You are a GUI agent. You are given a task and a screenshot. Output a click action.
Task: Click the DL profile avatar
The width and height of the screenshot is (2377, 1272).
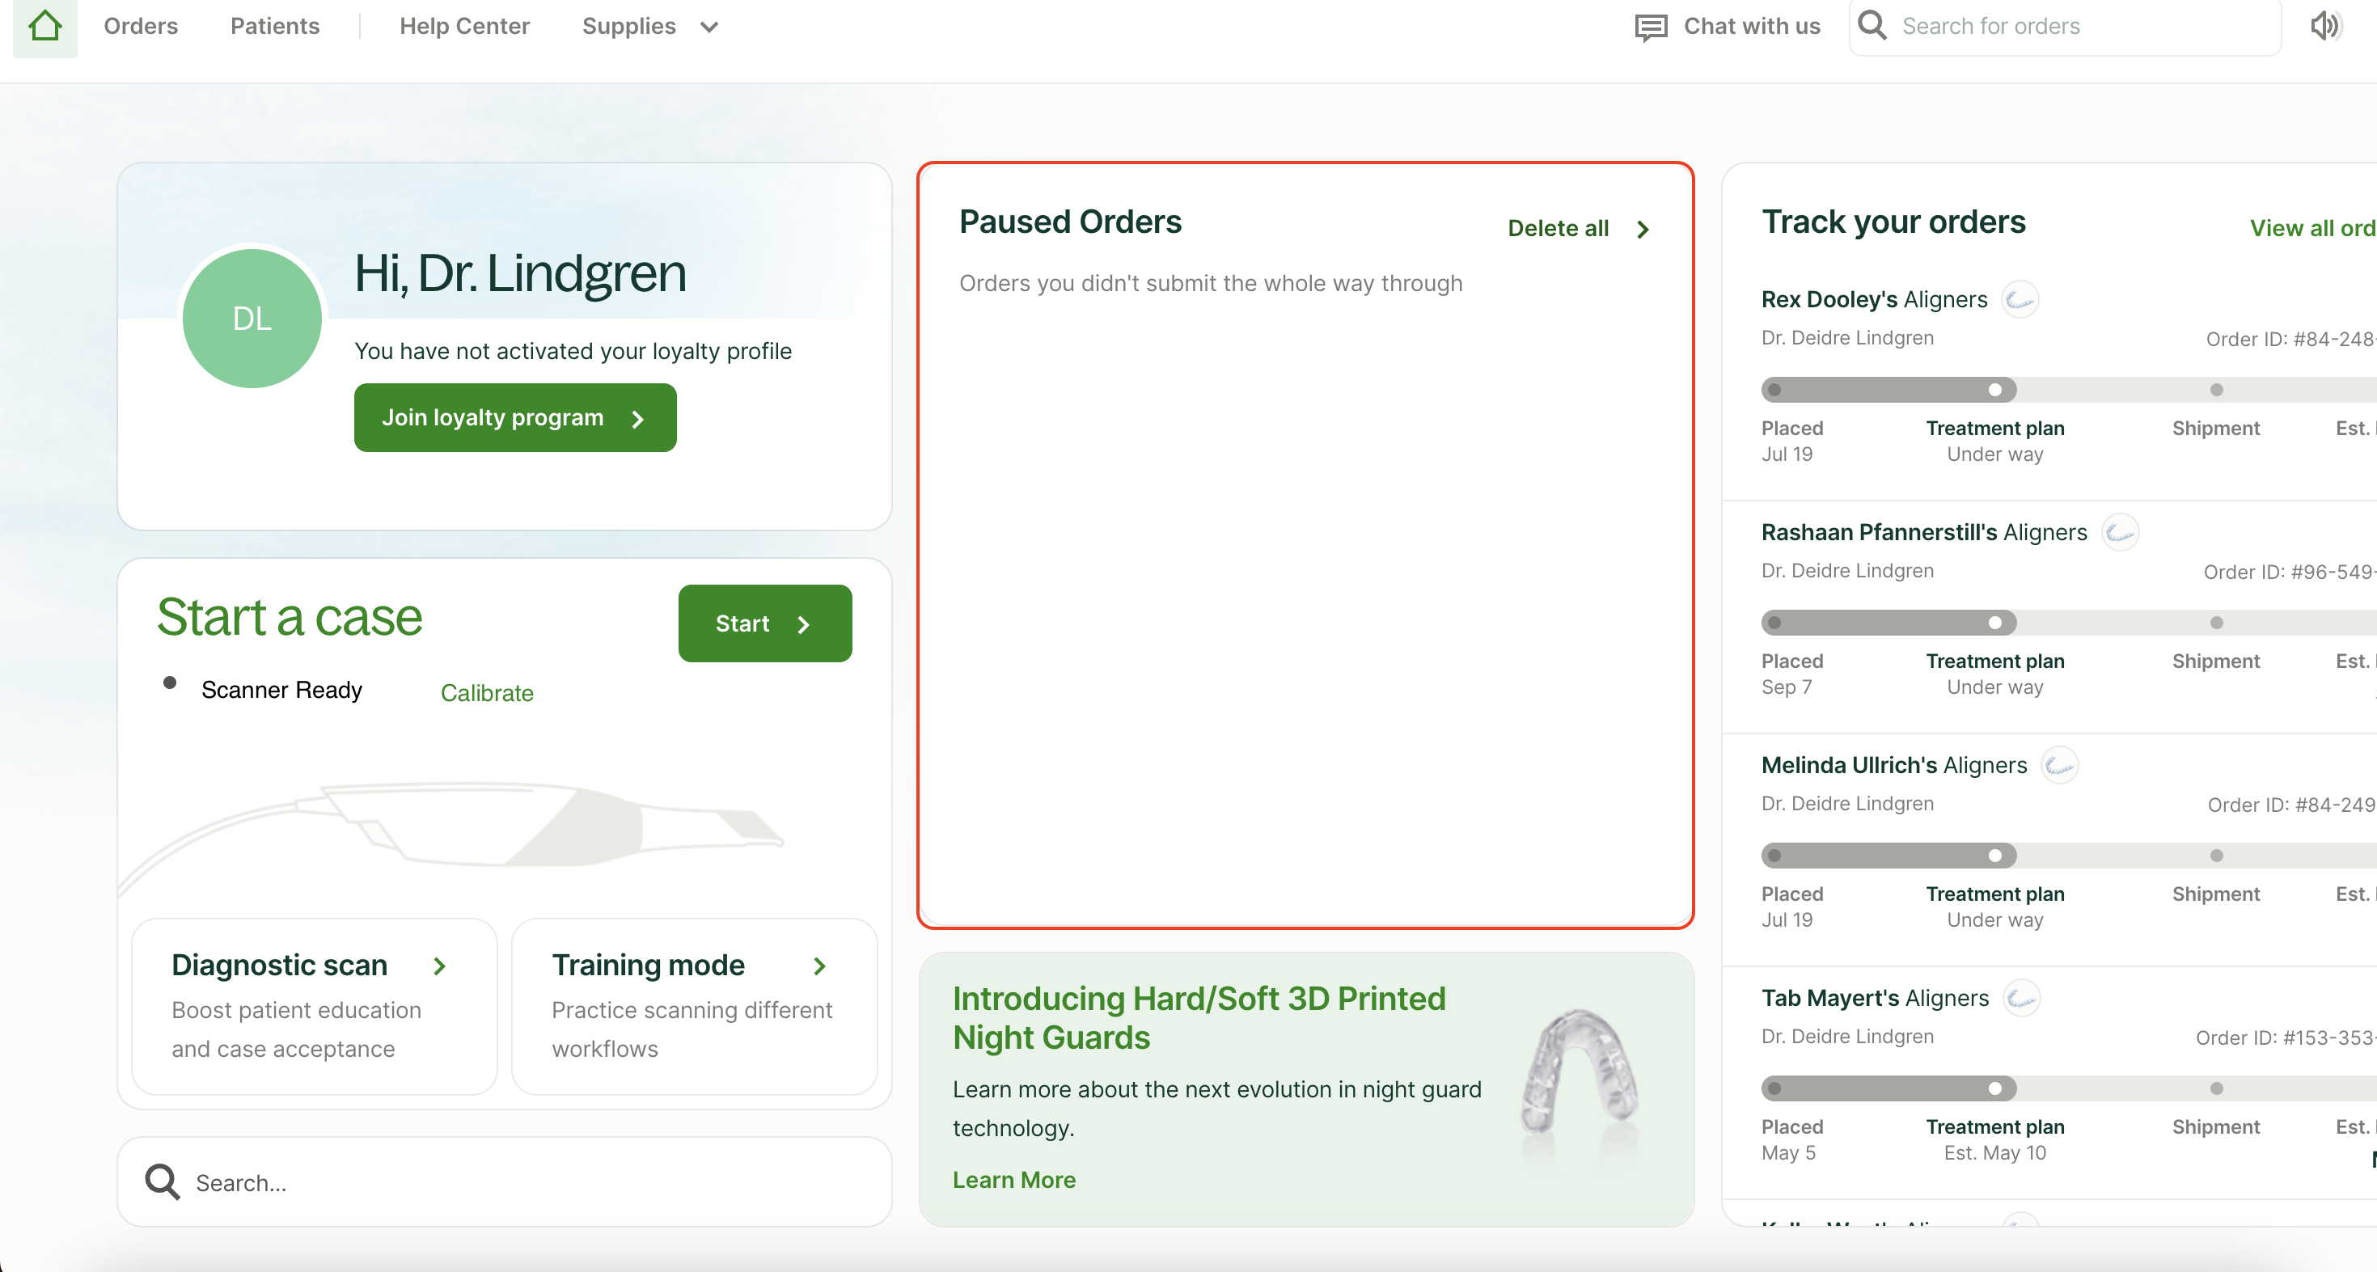point(252,319)
